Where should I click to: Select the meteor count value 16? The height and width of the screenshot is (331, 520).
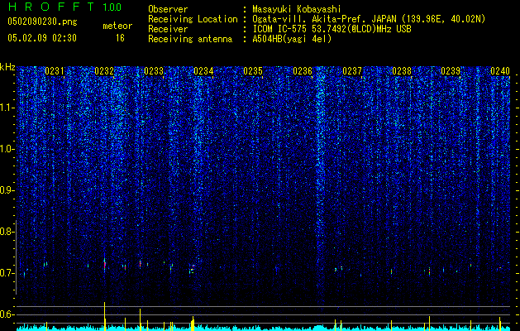pos(120,38)
